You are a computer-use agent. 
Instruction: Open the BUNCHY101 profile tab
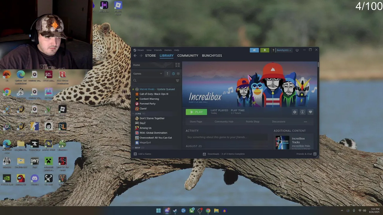pos(212,56)
